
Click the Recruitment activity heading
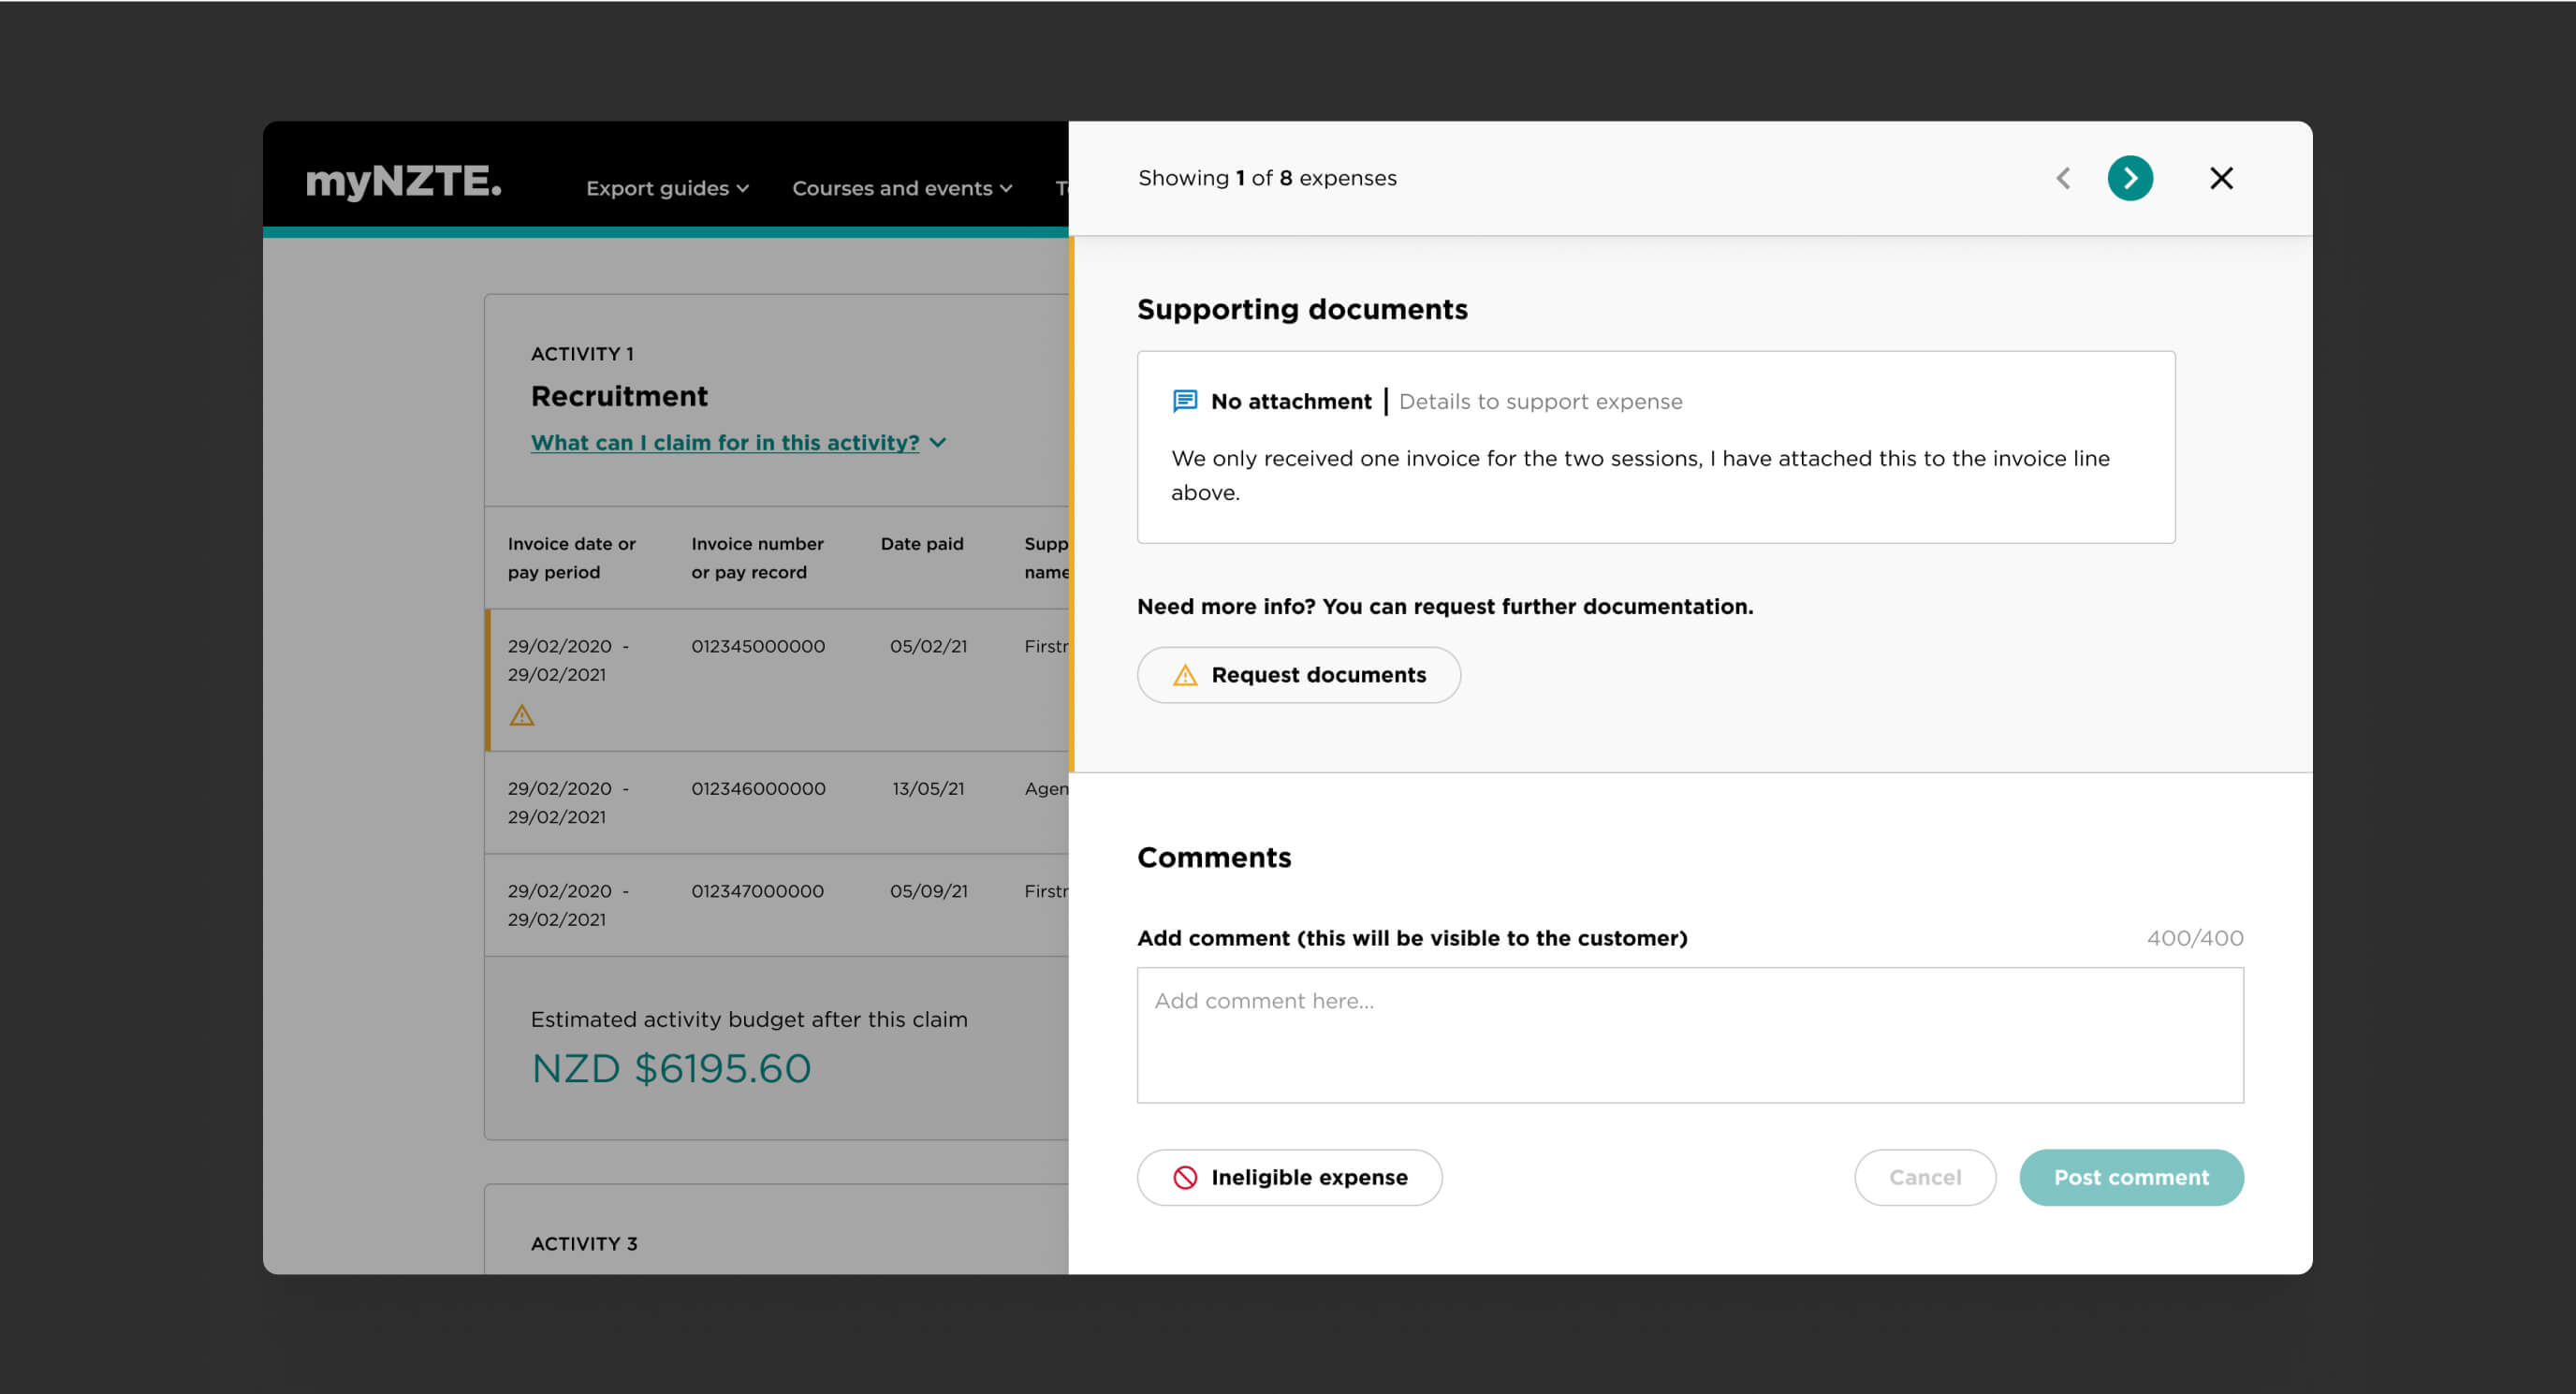tap(619, 396)
